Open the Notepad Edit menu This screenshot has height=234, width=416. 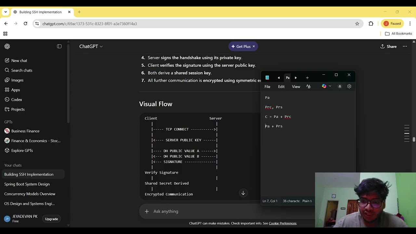281,86
